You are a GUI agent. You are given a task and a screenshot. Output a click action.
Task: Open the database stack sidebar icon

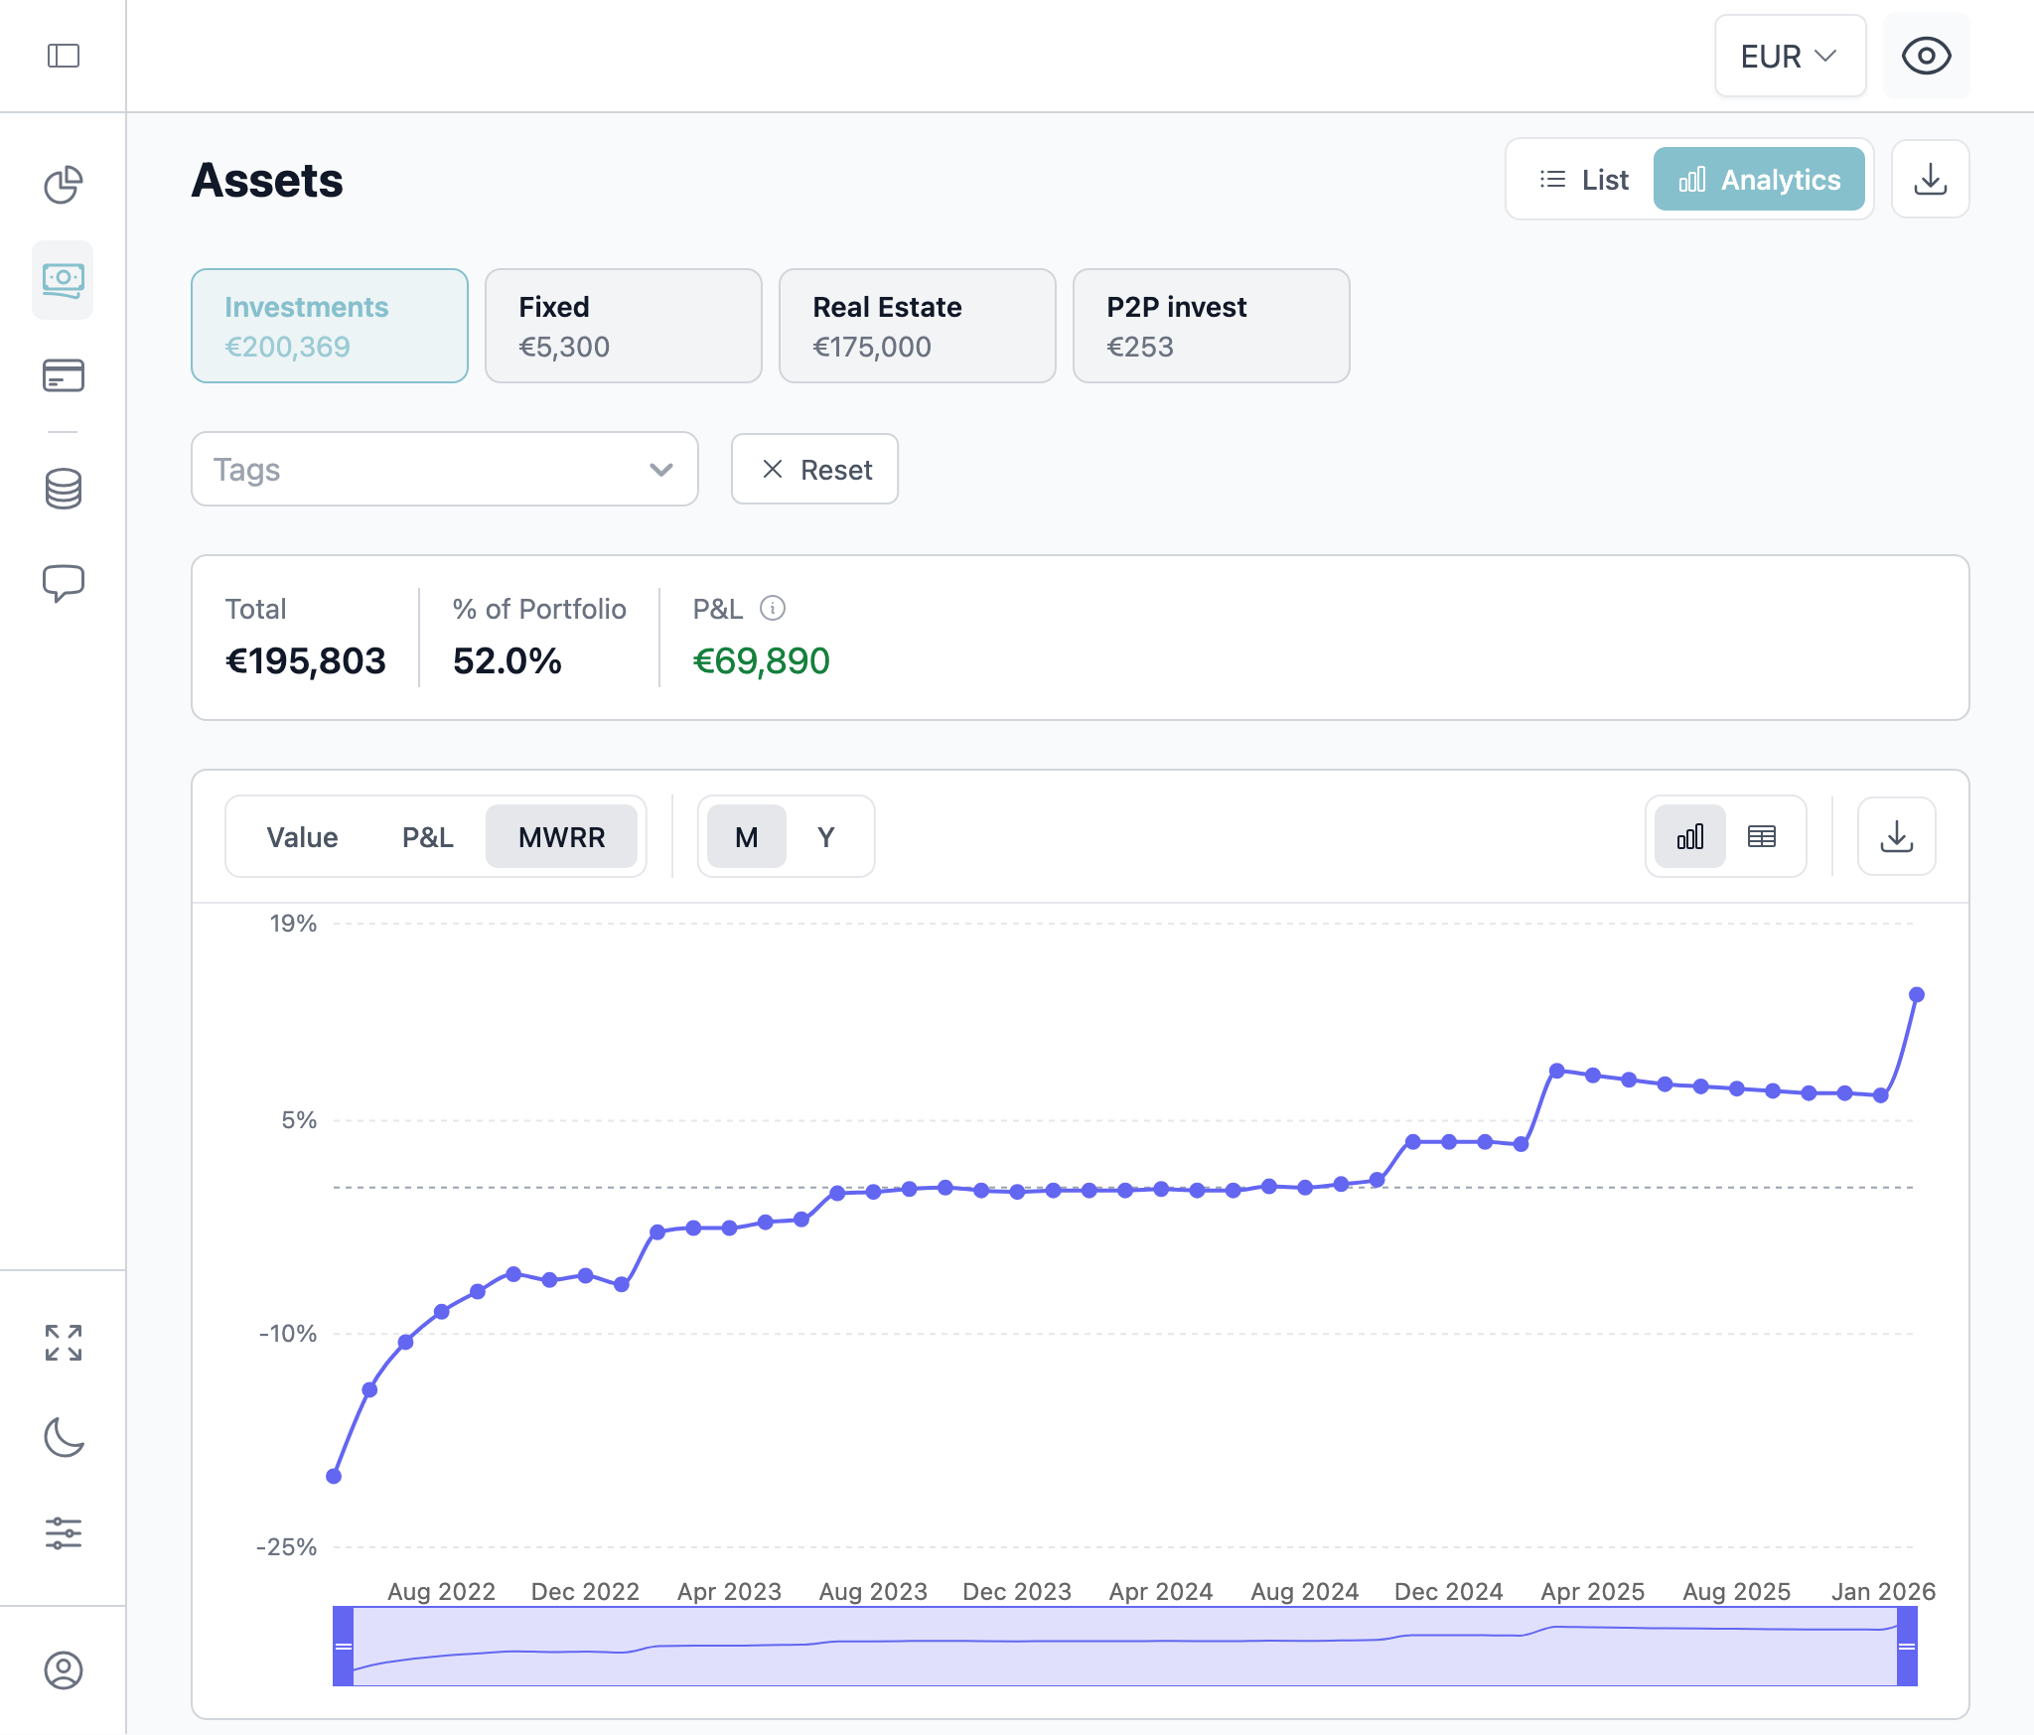tap(64, 489)
